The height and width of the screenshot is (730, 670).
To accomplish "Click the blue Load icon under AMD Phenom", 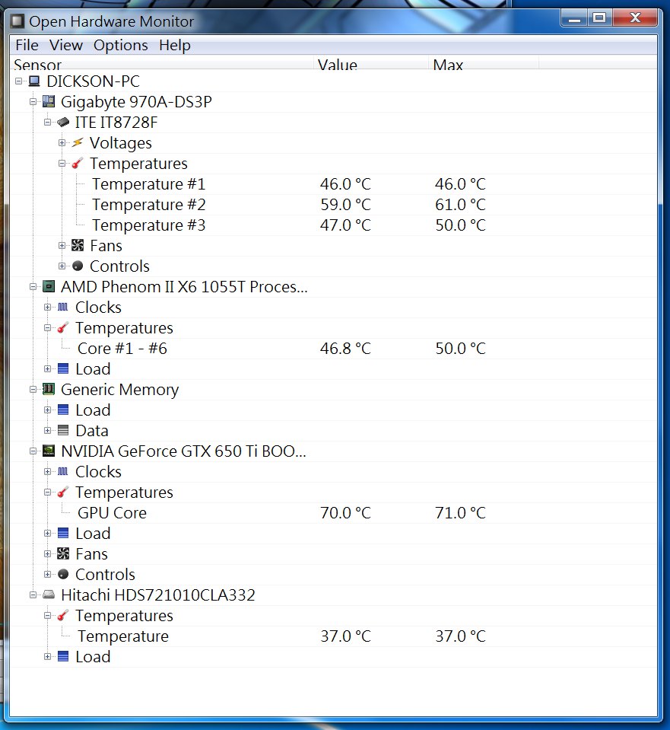I will point(63,368).
